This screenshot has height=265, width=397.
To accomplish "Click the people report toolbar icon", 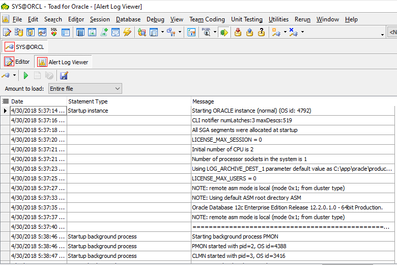I will click(x=42, y=32).
